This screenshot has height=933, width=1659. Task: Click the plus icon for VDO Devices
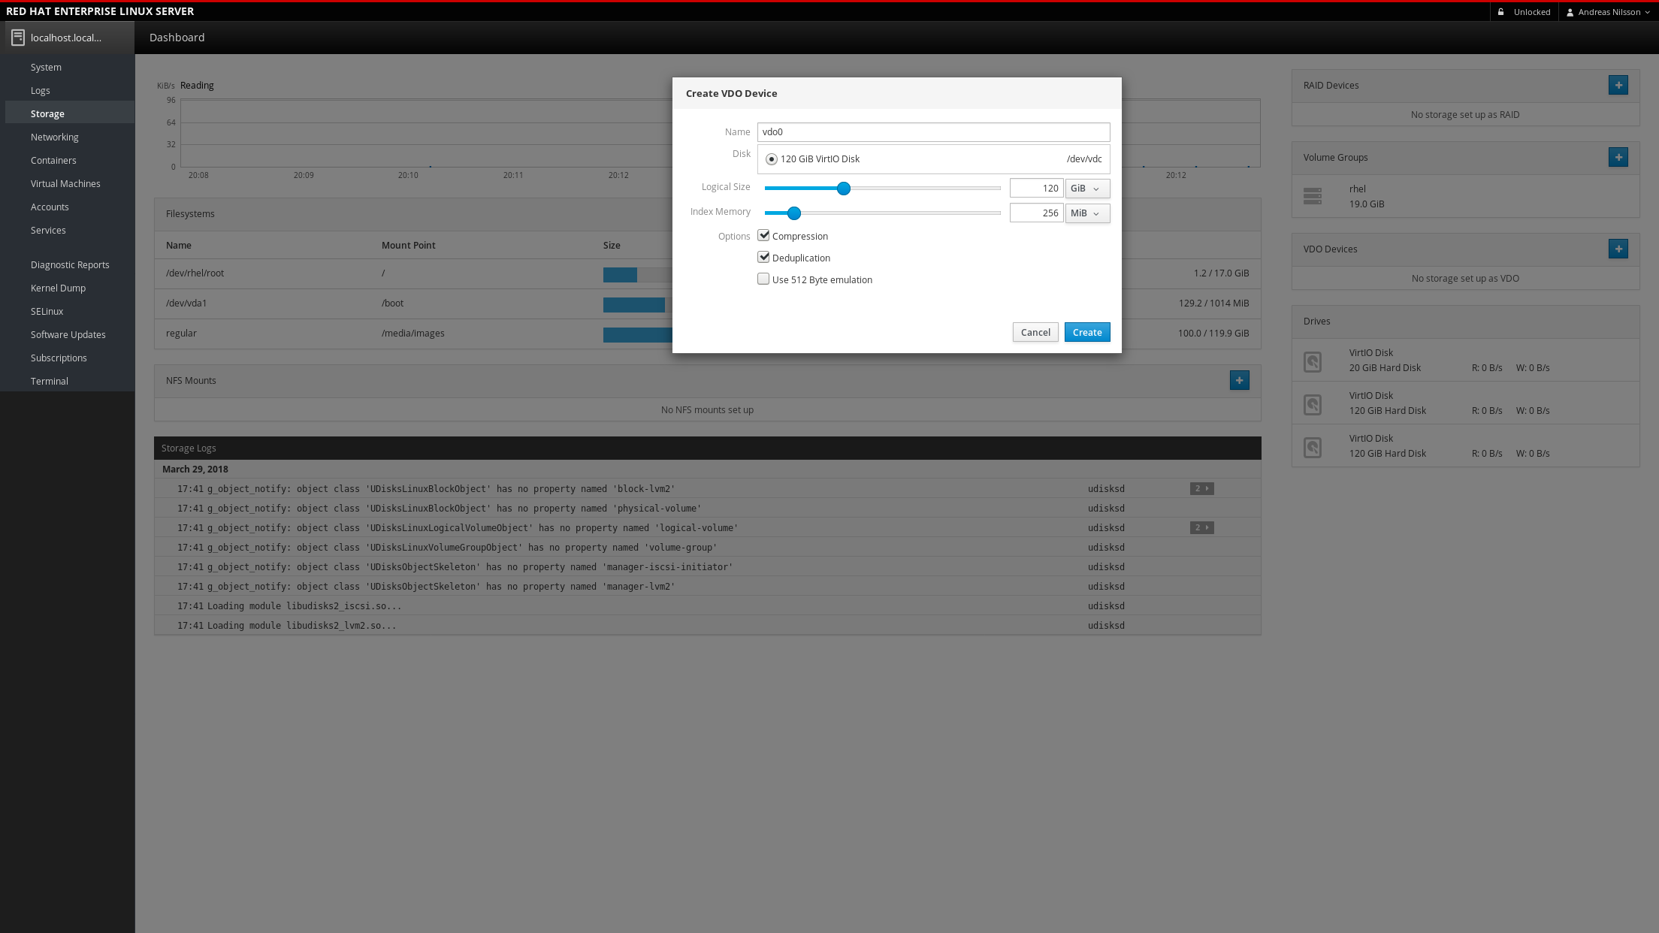pos(1618,249)
